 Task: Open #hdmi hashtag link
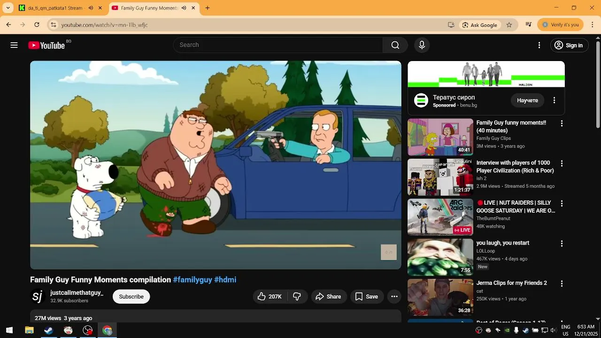tap(225, 280)
